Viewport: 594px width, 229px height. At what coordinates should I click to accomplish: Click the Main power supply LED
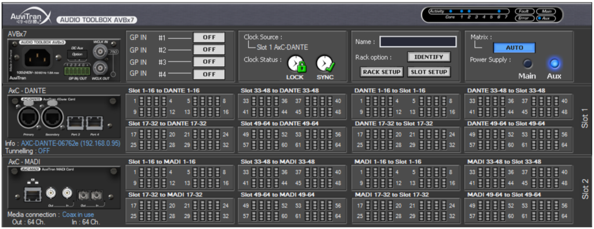tap(527, 64)
